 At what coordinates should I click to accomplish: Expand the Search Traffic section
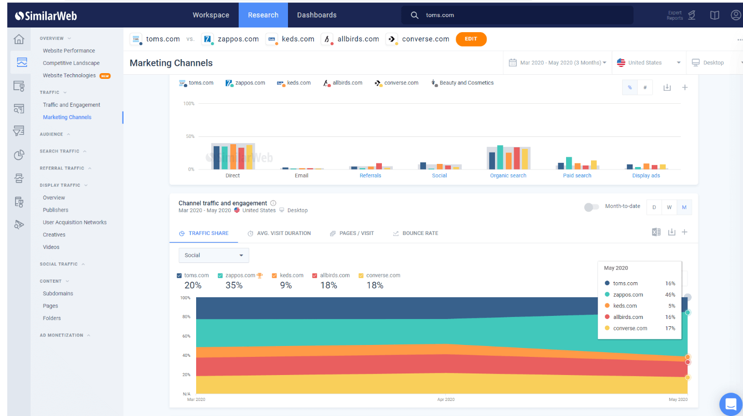[x=63, y=151]
